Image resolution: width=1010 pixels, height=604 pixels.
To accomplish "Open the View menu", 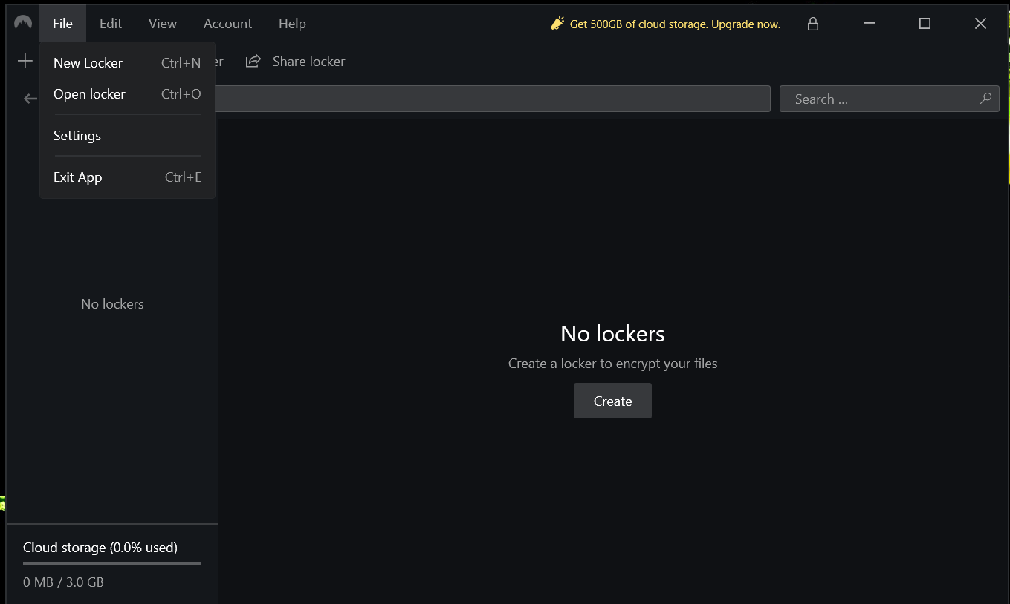I will point(162,23).
